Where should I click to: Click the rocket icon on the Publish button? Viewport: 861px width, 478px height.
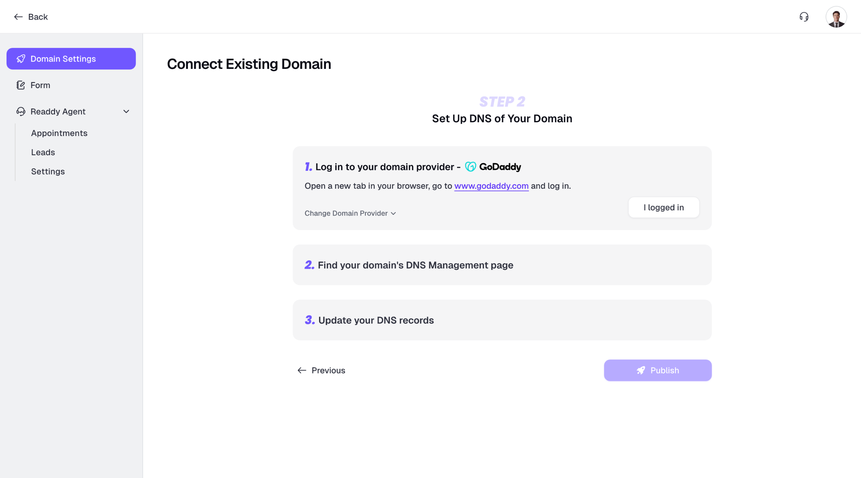point(641,371)
